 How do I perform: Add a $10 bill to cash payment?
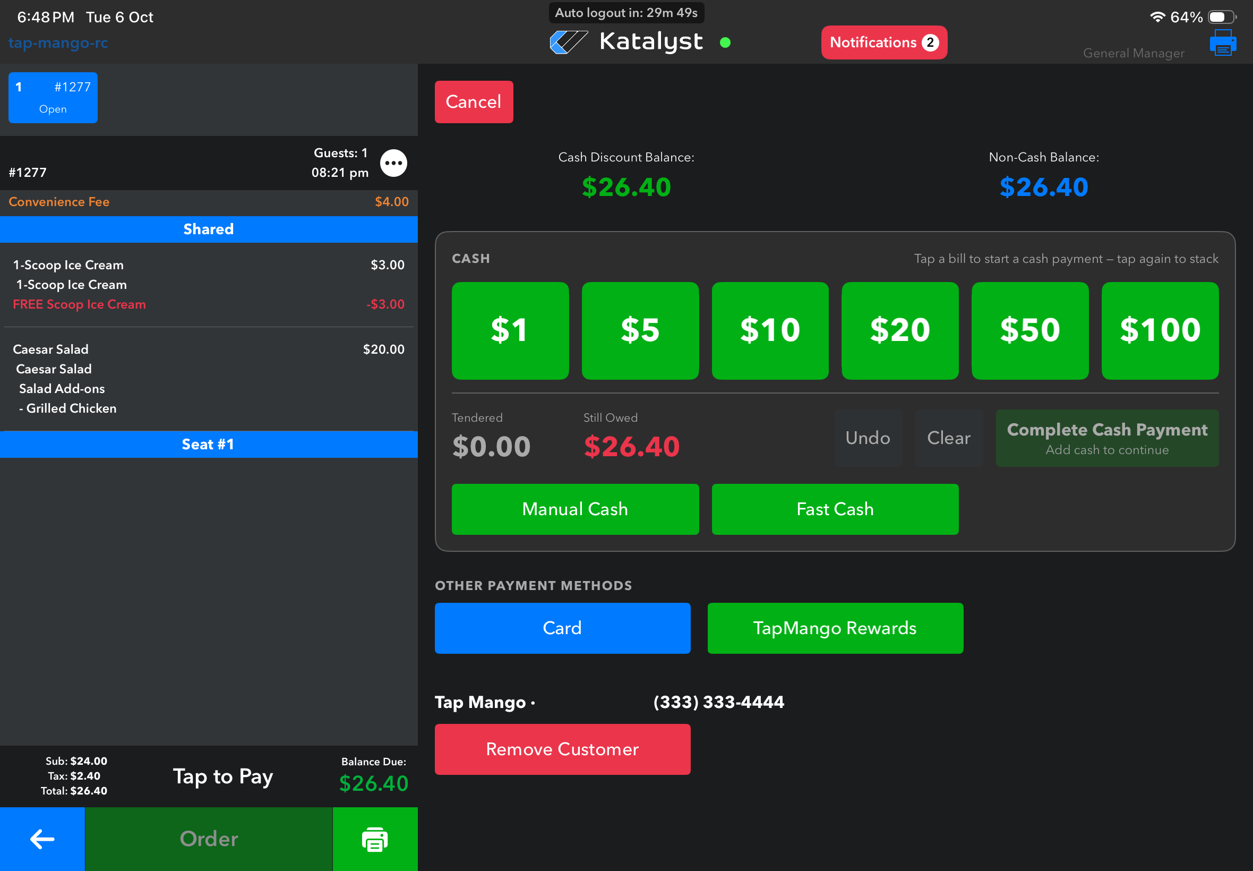click(770, 331)
